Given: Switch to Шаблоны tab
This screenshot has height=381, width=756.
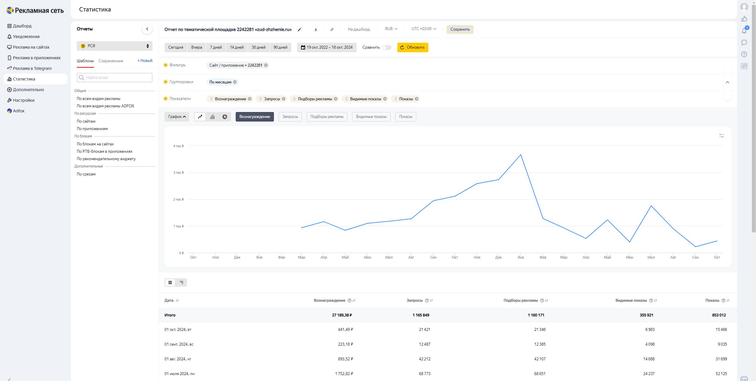Looking at the screenshot, I should 85,61.
